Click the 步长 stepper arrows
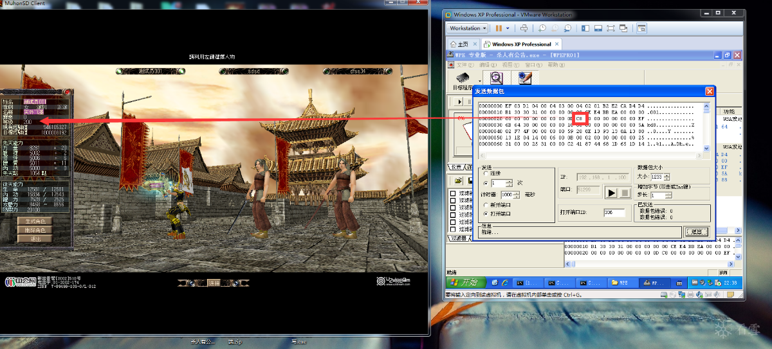Viewport: 772px width, 349px height. (x=668, y=195)
